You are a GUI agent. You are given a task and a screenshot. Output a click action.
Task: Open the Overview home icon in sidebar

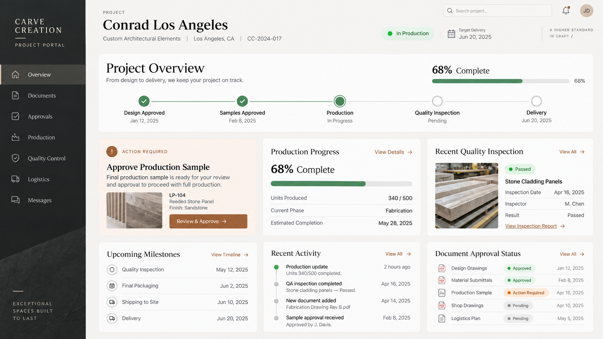pyautogui.click(x=15, y=75)
